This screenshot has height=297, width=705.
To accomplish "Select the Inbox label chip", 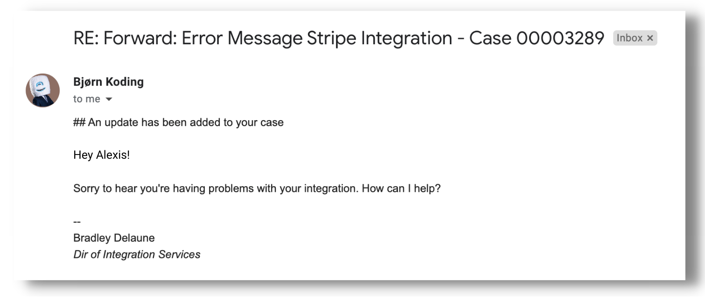I will pos(629,38).
